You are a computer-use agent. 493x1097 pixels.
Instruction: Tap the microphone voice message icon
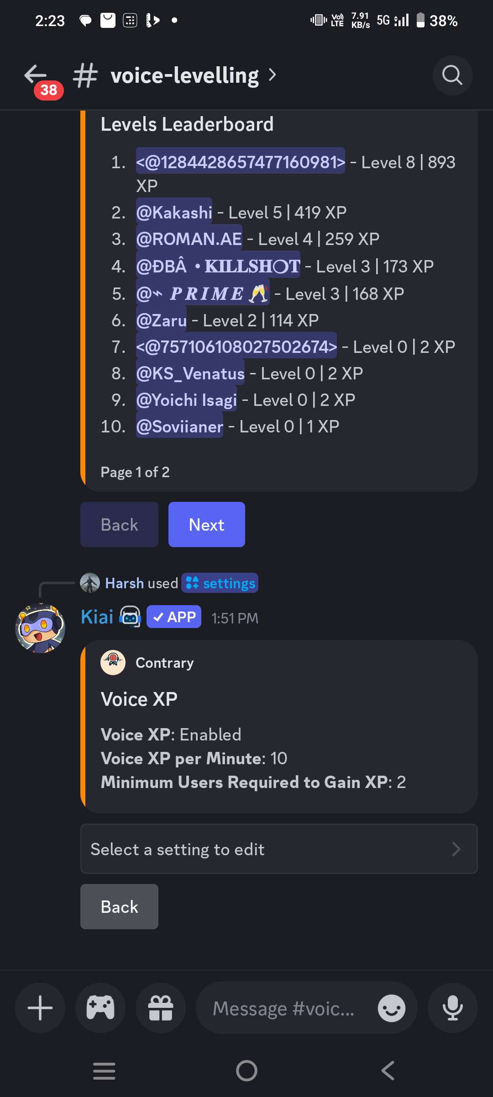click(x=453, y=1008)
